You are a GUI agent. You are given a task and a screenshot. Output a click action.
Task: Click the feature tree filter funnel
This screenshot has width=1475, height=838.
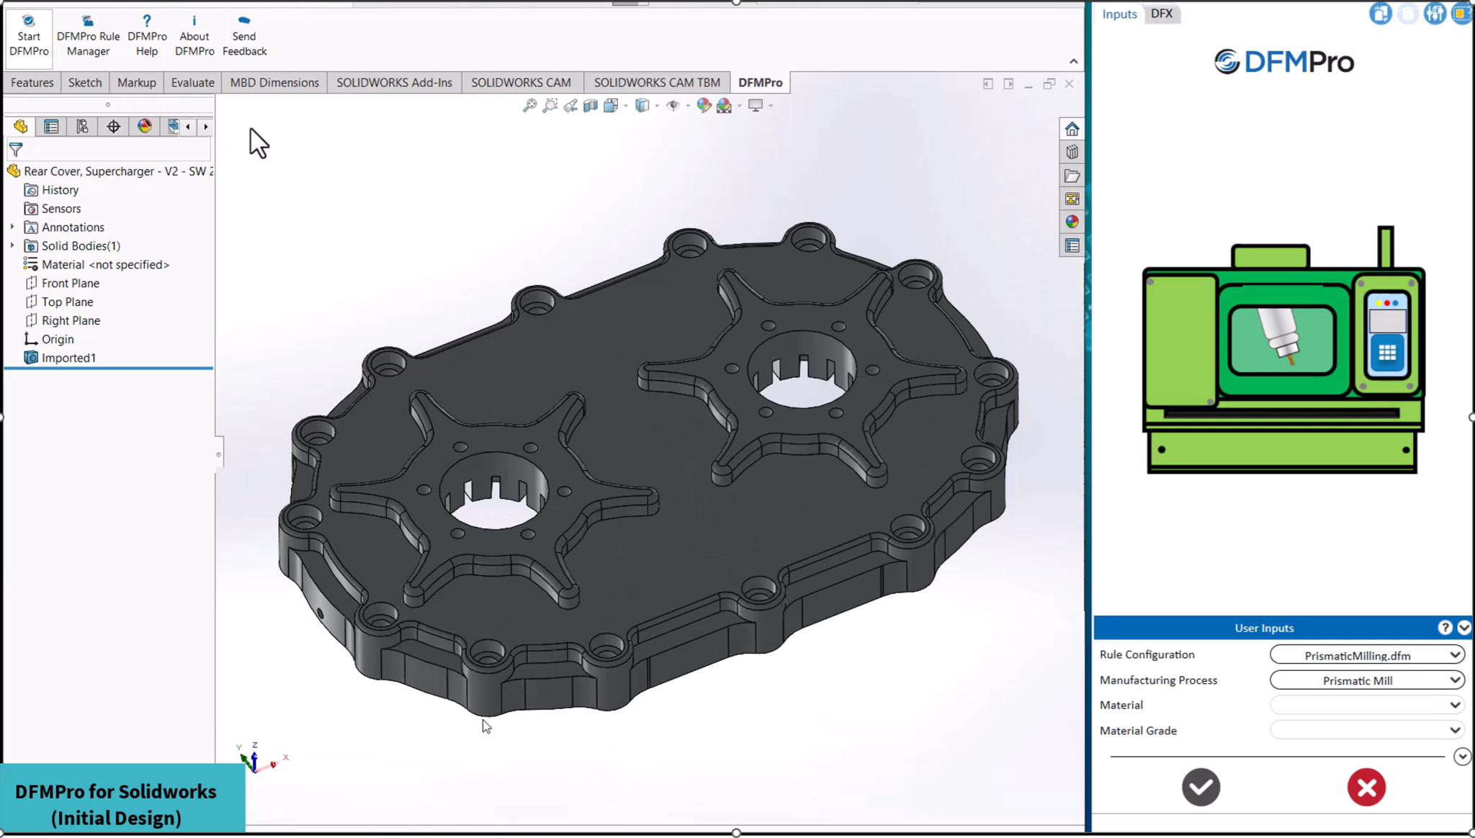pyautogui.click(x=16, y=150)
